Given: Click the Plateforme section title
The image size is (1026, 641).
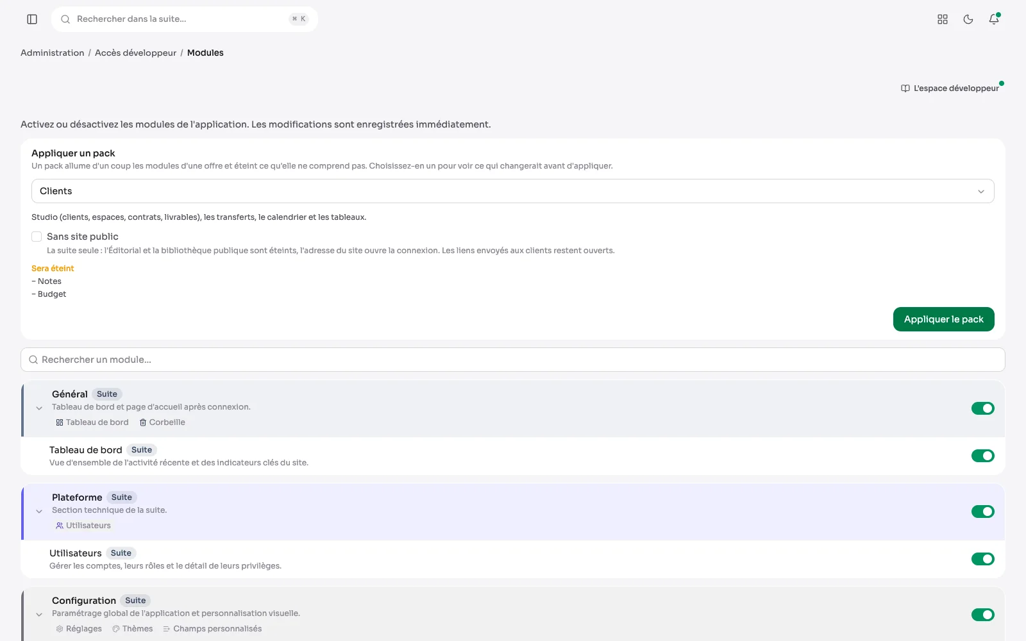Looking at the screenshot, I should tap(77, 497).
